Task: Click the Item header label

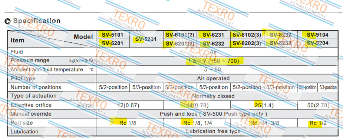Action: [18, 41]
